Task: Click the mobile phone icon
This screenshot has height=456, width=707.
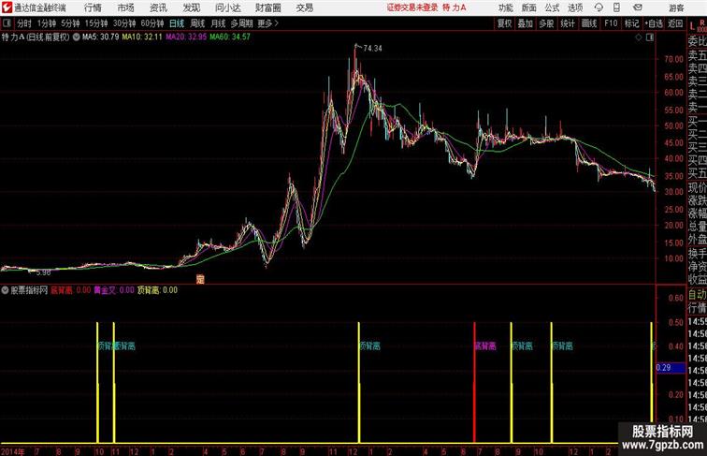Action: coord(616,7)
